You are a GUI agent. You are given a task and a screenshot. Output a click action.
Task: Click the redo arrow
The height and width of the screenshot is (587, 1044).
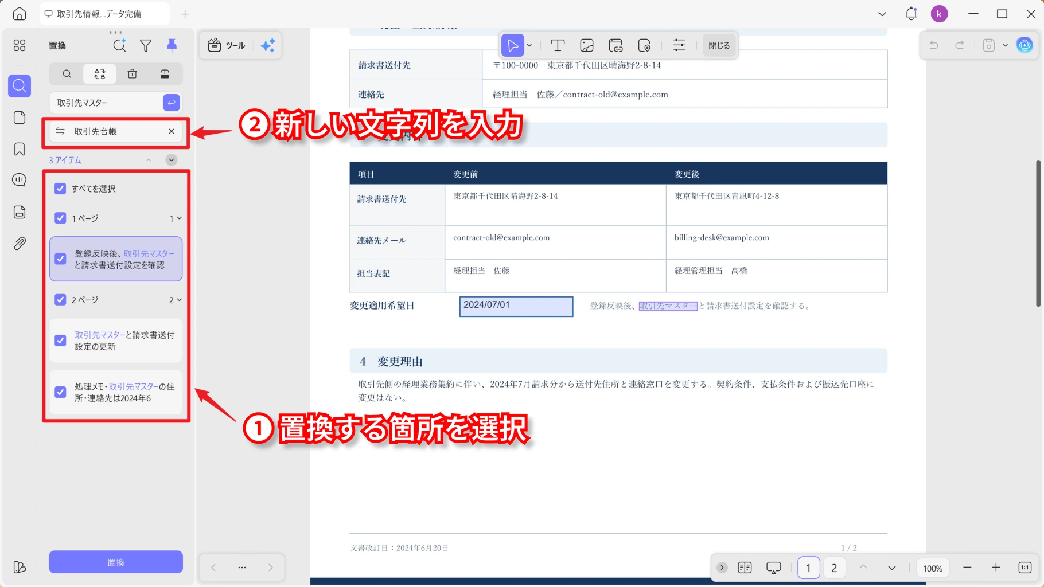pos(959,45)
